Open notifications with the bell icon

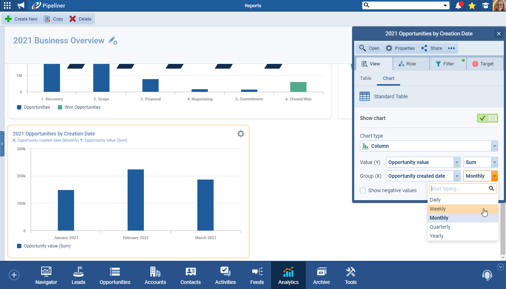(x=458, y=5)
